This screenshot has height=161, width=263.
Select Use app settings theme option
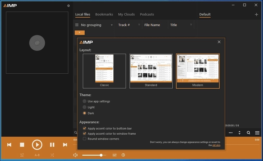click(84, 101)
